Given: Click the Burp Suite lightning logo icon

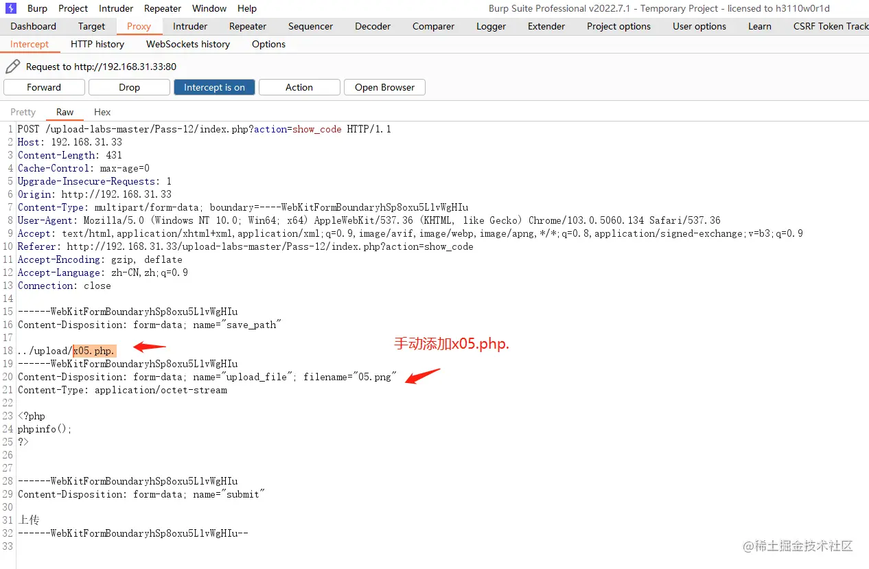Looking at the screenshot, I should [x=11, y=8].
